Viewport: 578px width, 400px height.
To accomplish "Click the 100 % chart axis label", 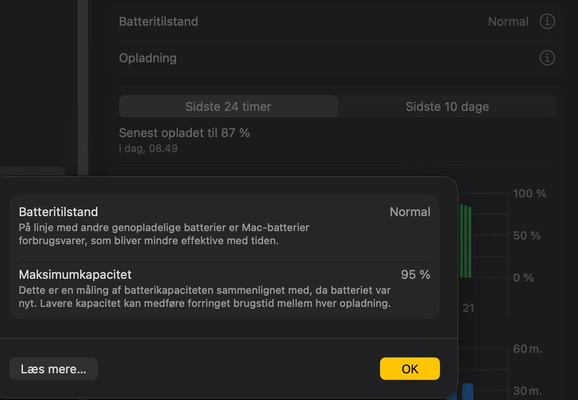I will tap(529, 193).
